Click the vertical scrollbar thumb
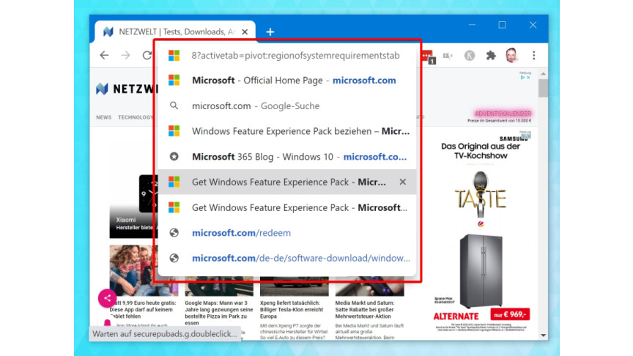 (x=543, y=88)
